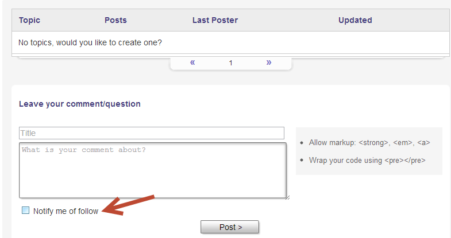
Task: Click the Leave your comment/question heading
Action: 80,104
